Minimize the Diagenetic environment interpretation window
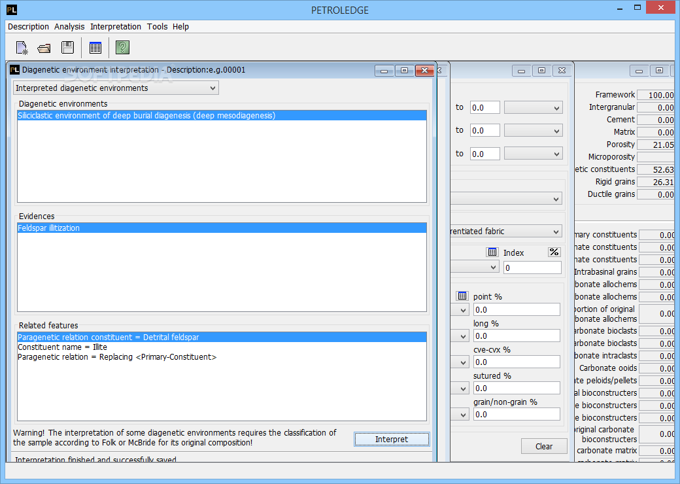 pos(384,71)
